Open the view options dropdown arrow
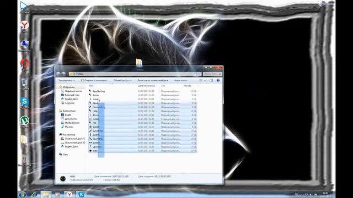The image size is (353, 198). click(x=205, y=80)
